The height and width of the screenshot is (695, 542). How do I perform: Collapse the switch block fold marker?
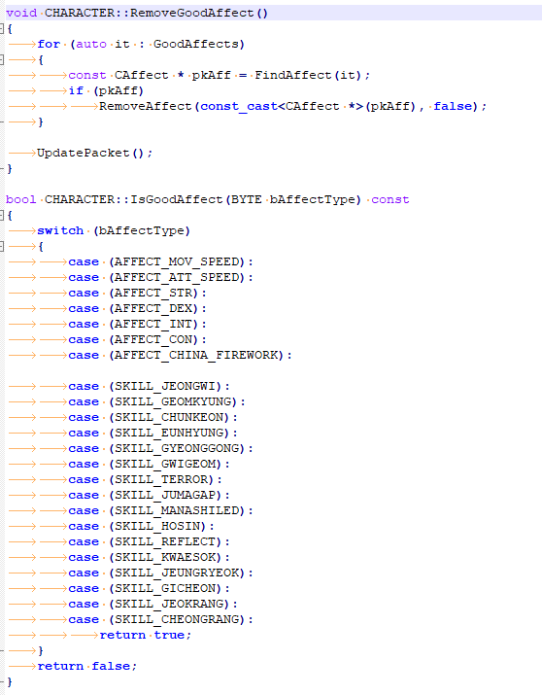[2, 247]
